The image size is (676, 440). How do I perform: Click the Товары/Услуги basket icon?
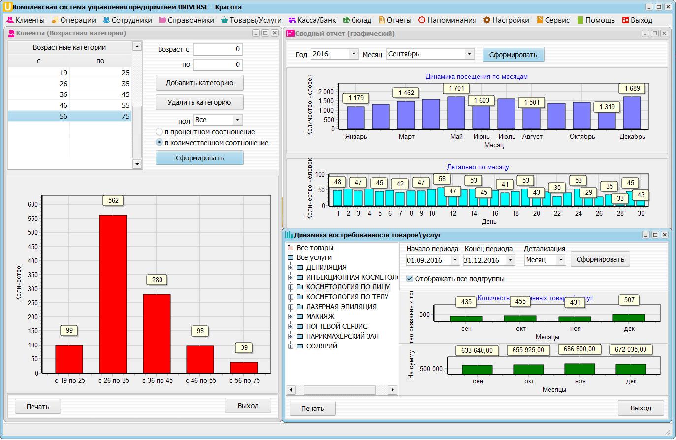coord(225,20)
